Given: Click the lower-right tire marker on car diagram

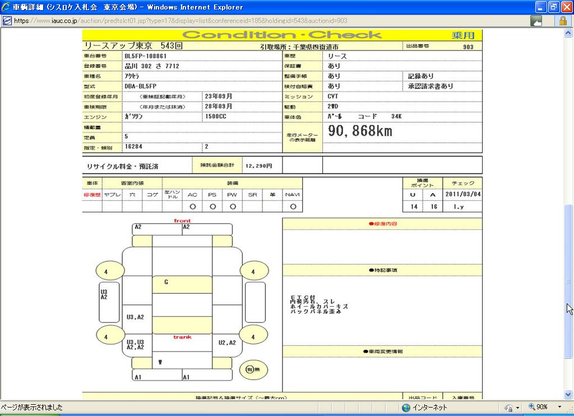Looking at the screenshot, I should pos(253,337).
